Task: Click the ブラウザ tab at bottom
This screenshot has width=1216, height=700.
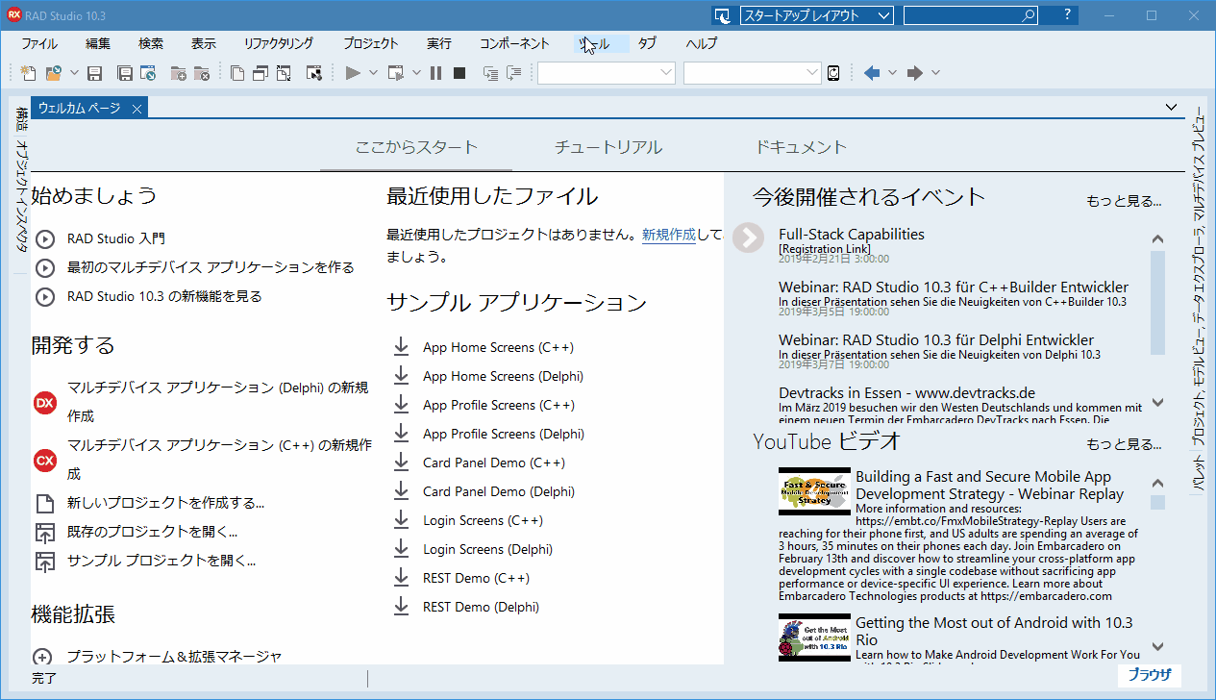Action: click(x=1150, y=675)
